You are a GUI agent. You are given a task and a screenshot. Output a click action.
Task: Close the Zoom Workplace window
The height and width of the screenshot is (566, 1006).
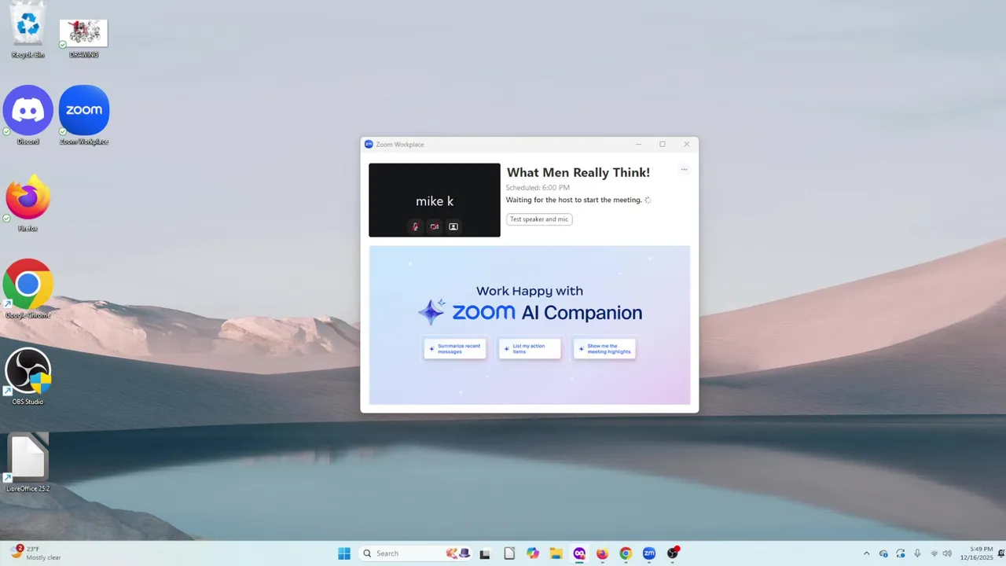(x=687, y=144)
